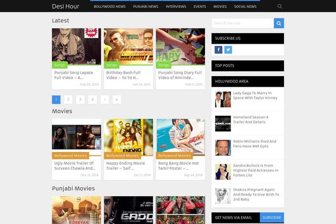
Task: Select pagination page 1
Action: click(56, 100)
